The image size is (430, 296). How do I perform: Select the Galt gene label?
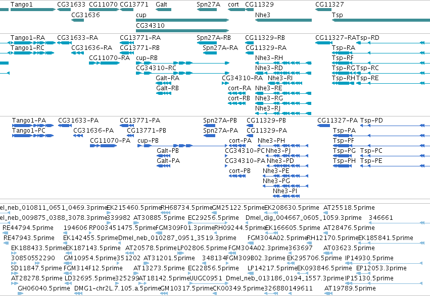[161, 5]
